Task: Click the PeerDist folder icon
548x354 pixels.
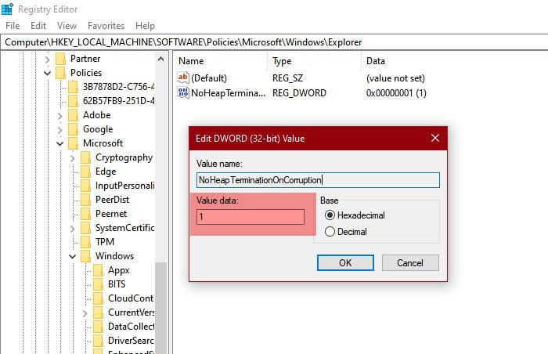Action: pyautogui.click(x=86, y=200)
